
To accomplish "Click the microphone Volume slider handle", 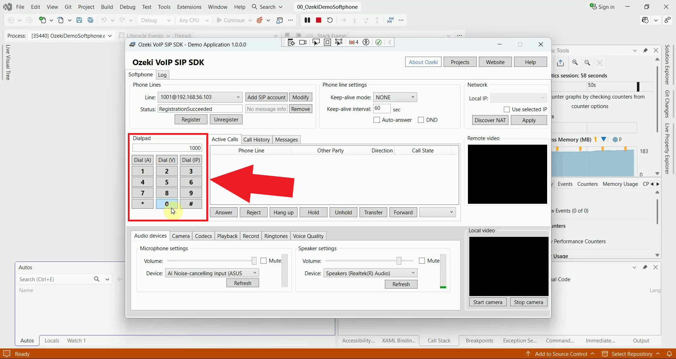I will pyautogui.click(x=254, y=261).
